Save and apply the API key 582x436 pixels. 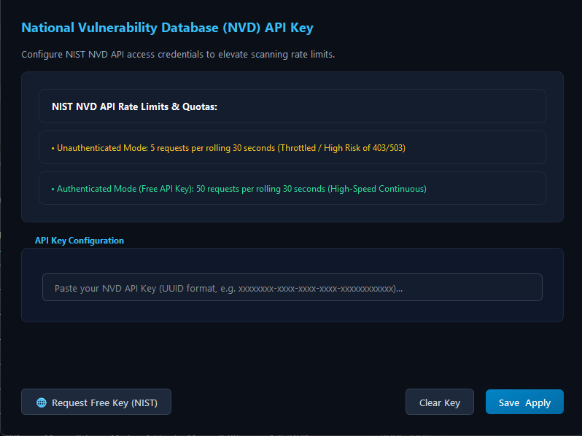point(524,402)
